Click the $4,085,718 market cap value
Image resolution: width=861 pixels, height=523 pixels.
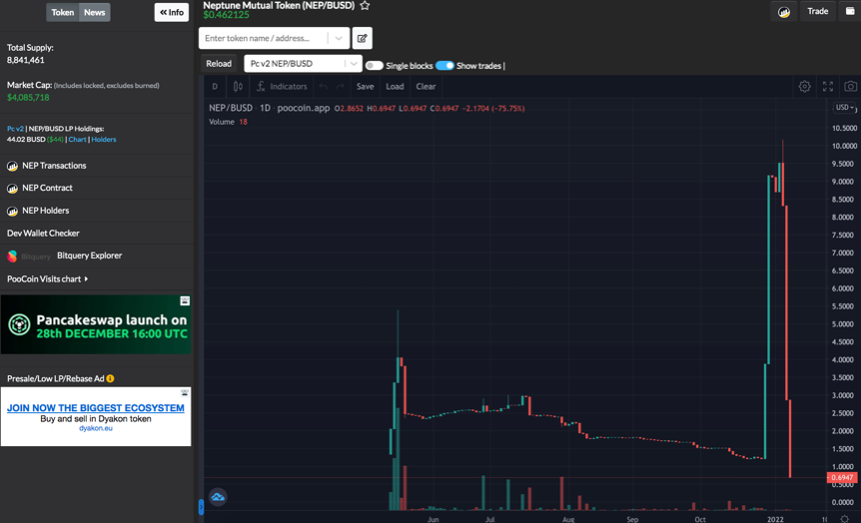tap(28, 98)
